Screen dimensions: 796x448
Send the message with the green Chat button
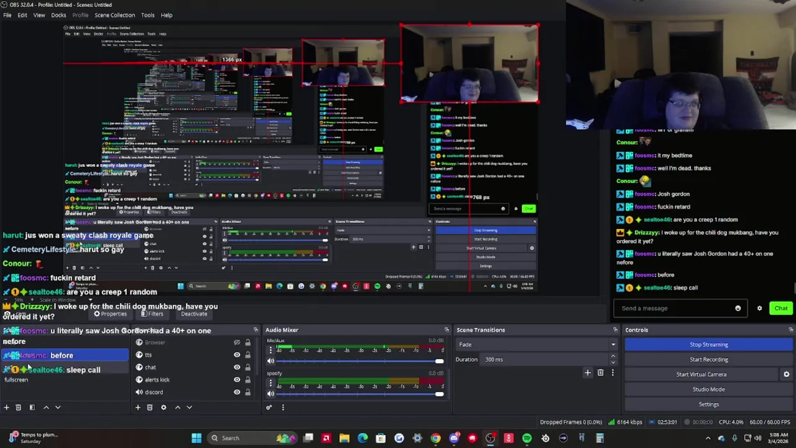pyautogui.click(x=780, y=309)
